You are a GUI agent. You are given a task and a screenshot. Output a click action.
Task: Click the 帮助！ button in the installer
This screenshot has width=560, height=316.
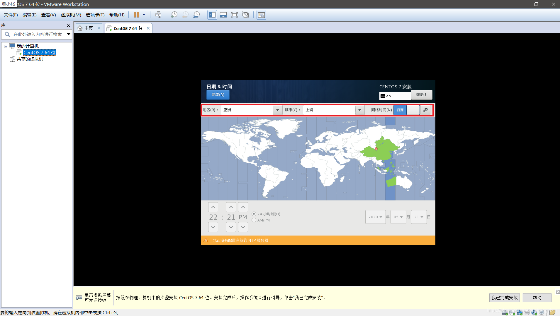click(x=421, y=95)
